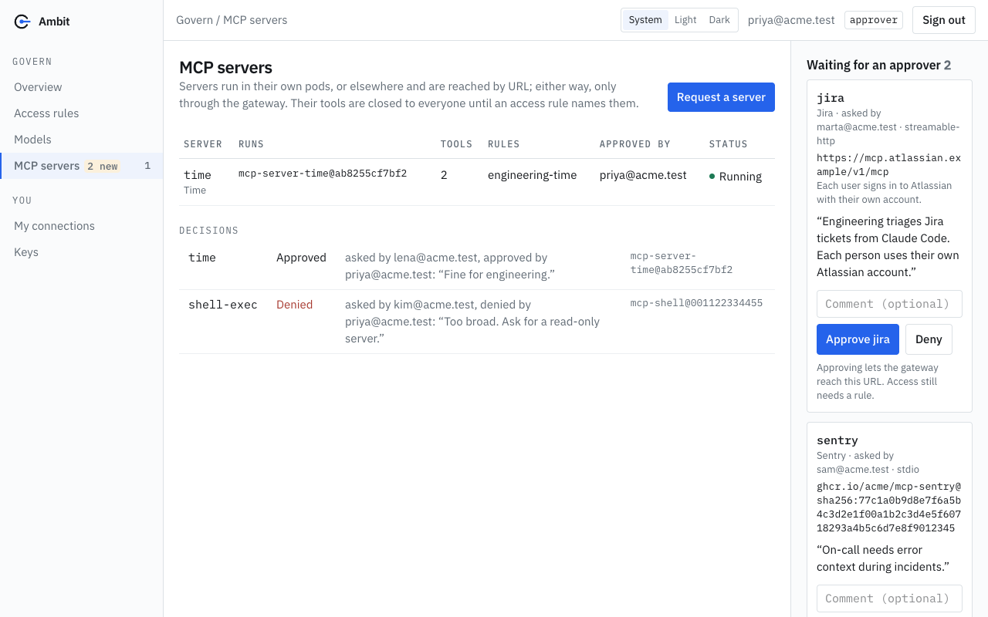Click the Sign out button

pos(944,20)
